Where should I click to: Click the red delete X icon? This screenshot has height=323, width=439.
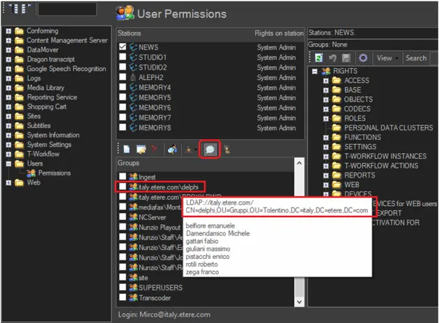[154, 149]
